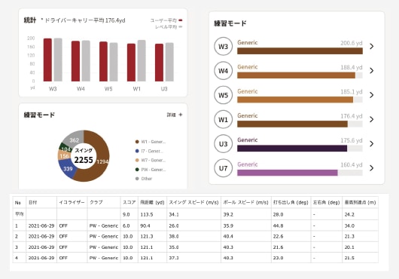Click the PW - Generic green legend dot

137,170
